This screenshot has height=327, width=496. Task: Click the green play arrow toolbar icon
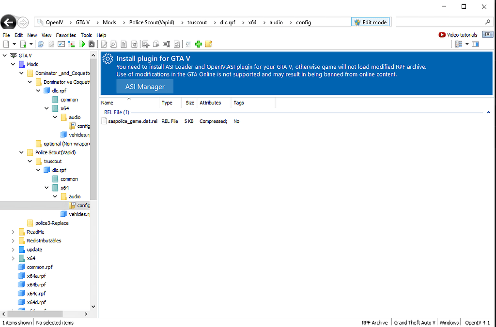(82, 44)
